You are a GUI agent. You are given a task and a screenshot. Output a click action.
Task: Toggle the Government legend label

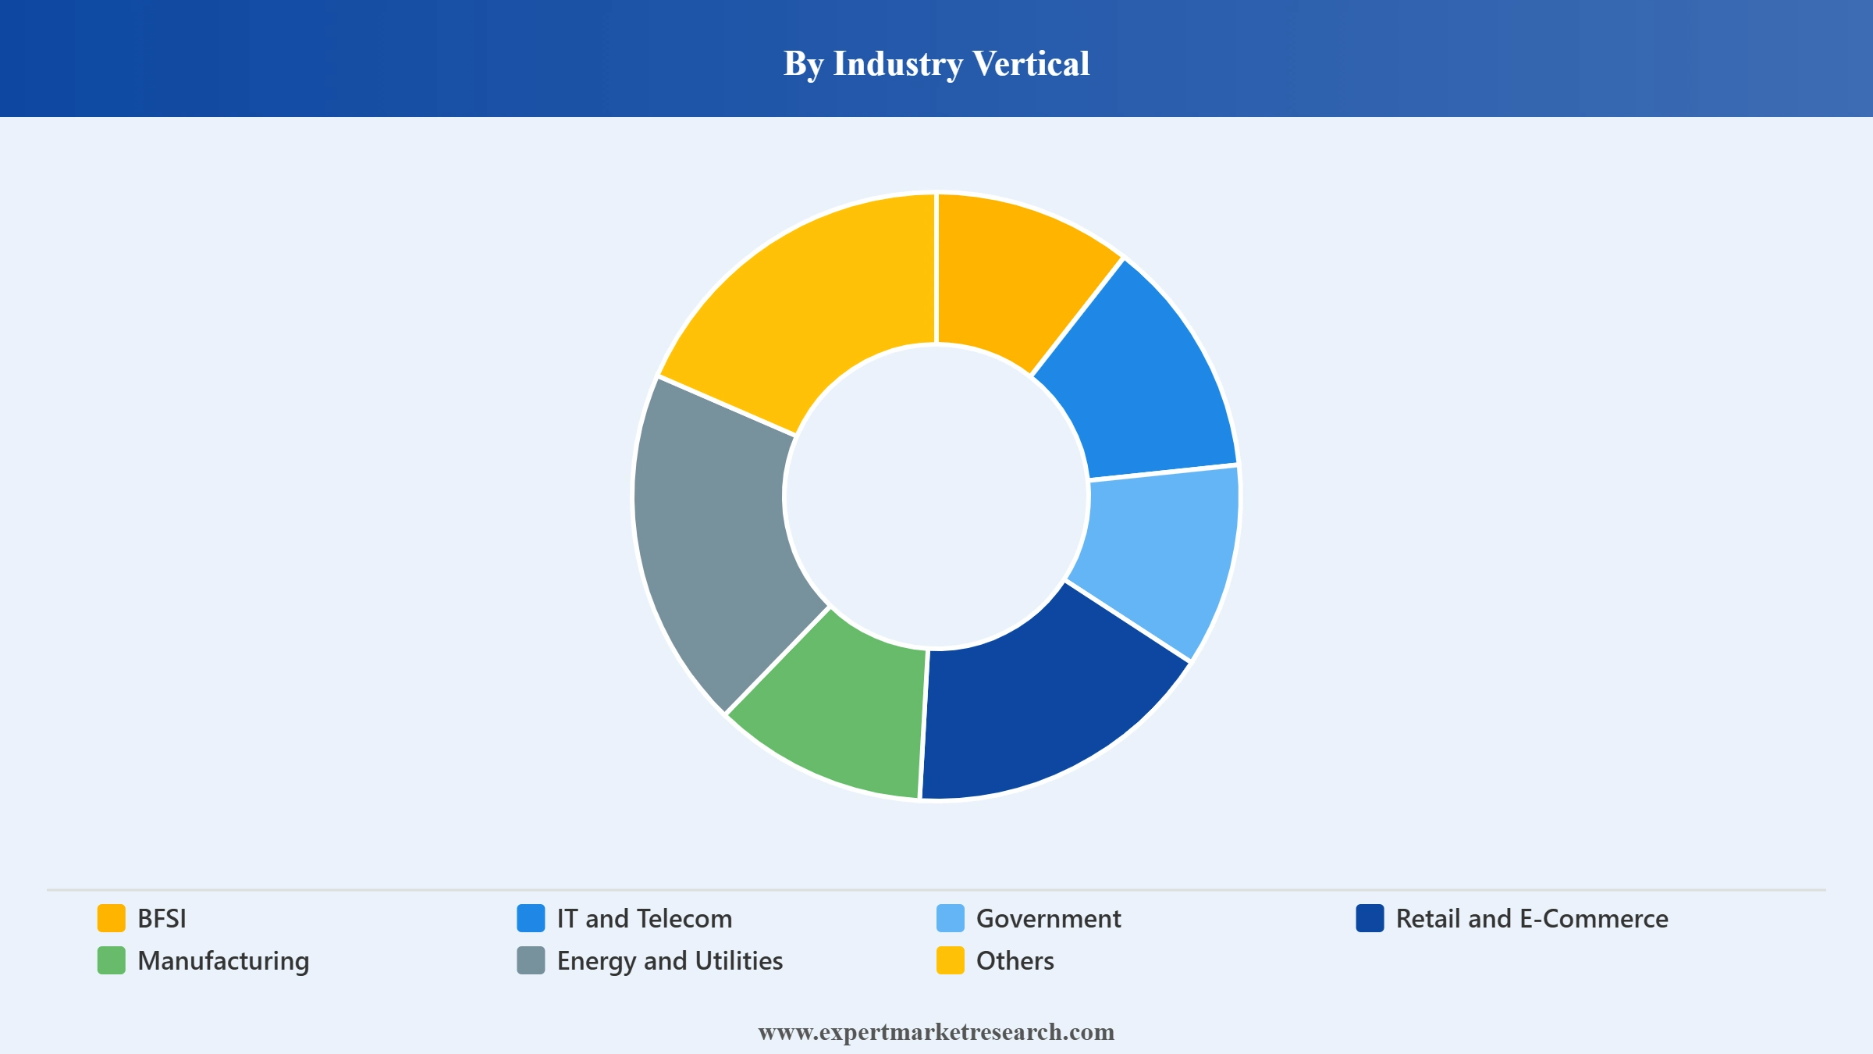(1048, 919)
